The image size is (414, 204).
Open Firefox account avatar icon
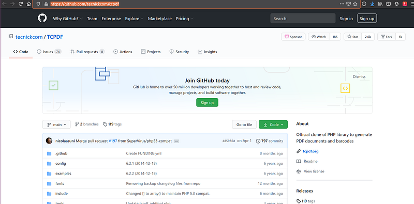396,4
